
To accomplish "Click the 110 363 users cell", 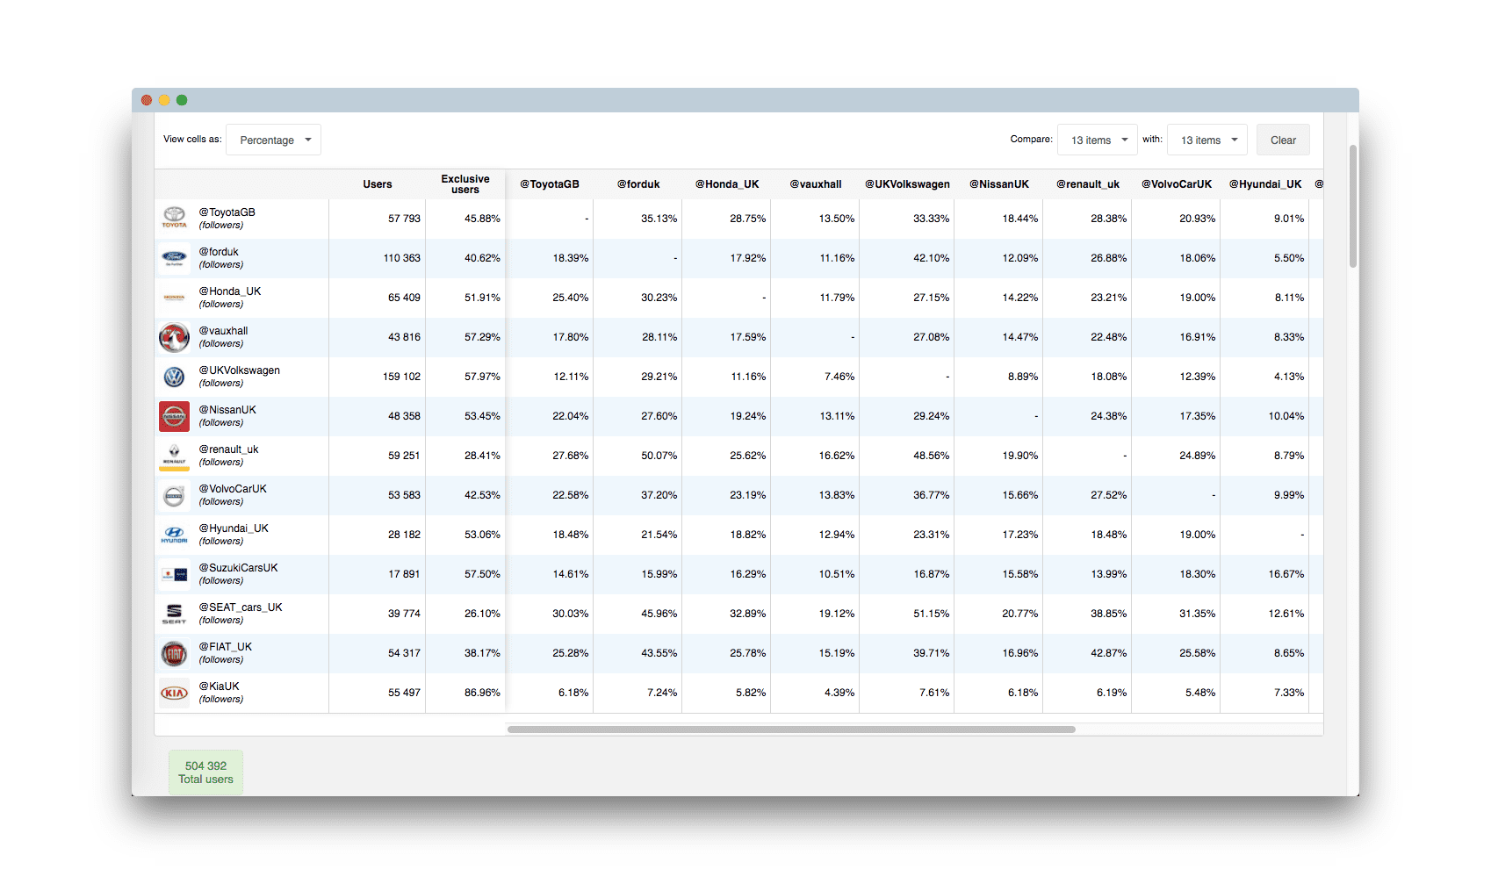I will coord(401,258).
